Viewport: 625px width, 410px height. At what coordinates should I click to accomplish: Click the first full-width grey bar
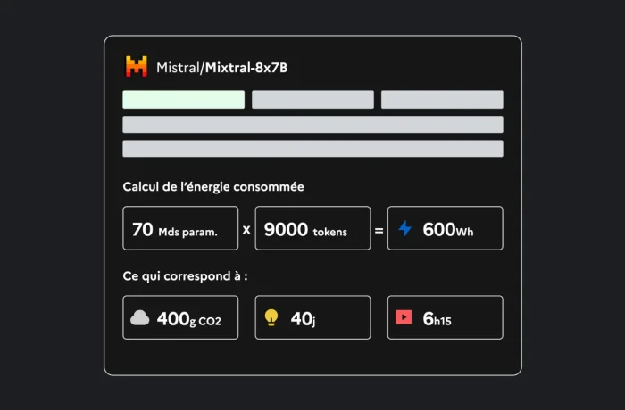[x=312, y=125]
